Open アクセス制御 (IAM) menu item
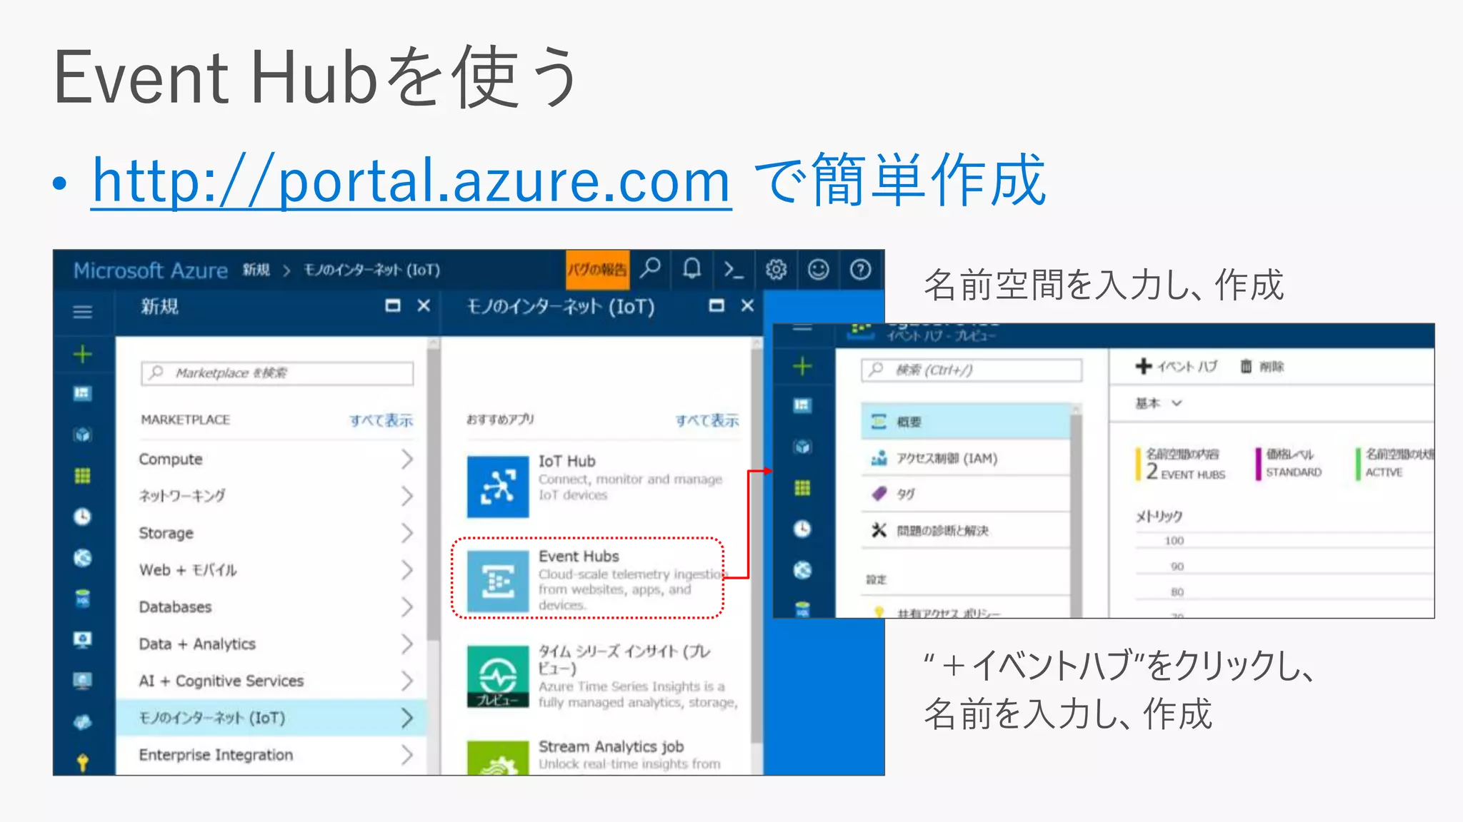 (966, 459)
